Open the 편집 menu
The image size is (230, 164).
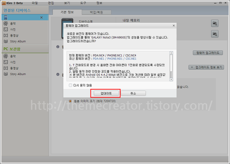(51, 3)
